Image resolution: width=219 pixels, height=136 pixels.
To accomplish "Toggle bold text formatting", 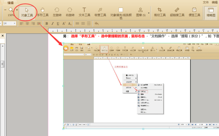I will (47, 23).
